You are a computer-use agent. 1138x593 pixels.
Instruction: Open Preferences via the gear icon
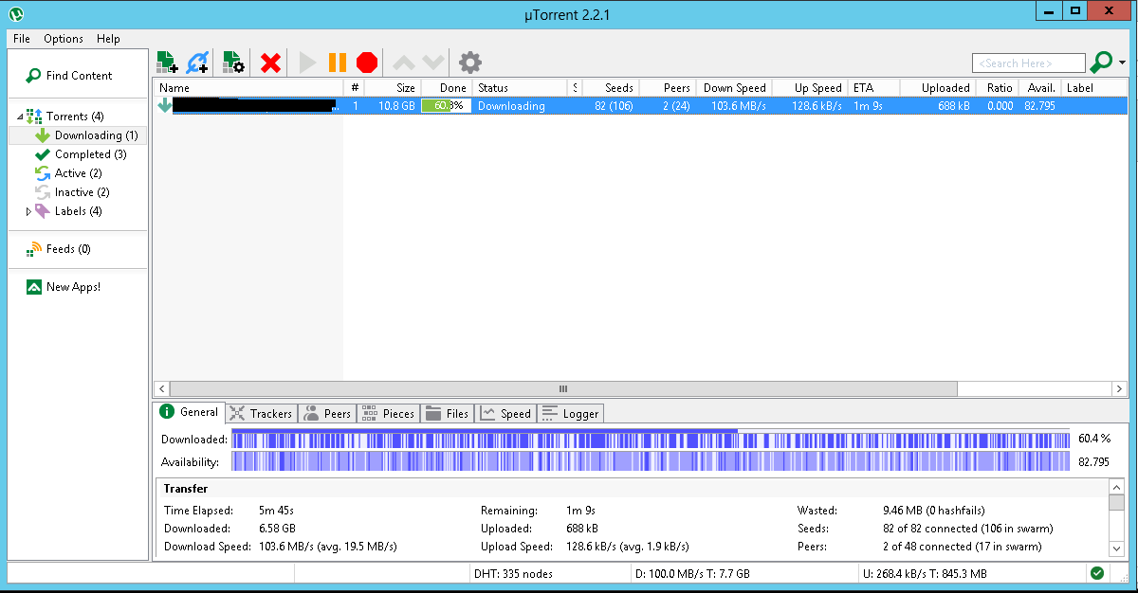pyautogui.click(x=469, y=63)
